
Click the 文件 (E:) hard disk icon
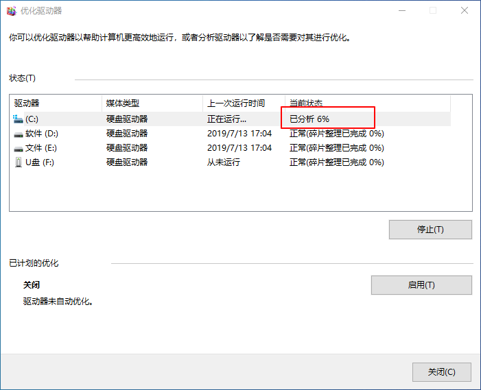tap(18, 148)
